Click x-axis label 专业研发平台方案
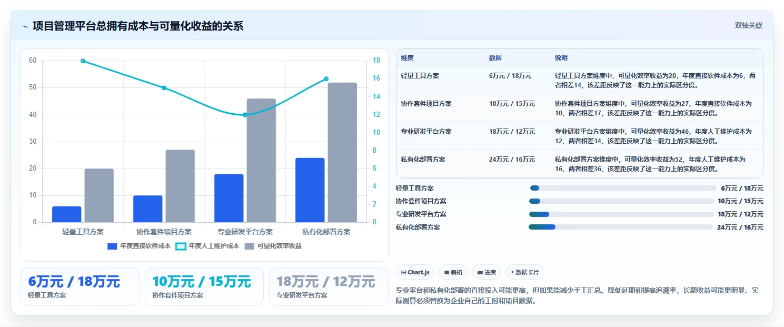784x327 pixels. 245,232
